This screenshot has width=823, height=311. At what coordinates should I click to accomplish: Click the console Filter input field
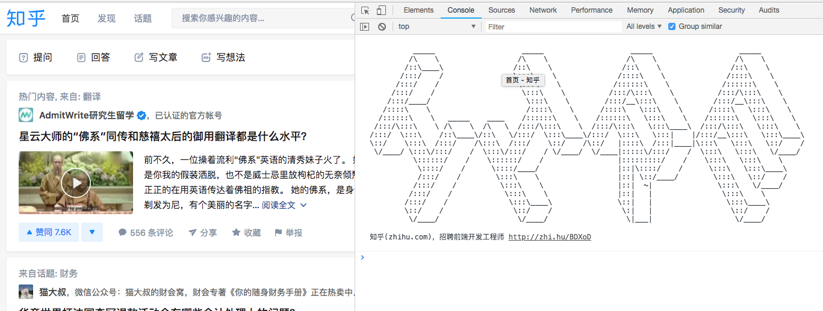coord(553,26)
